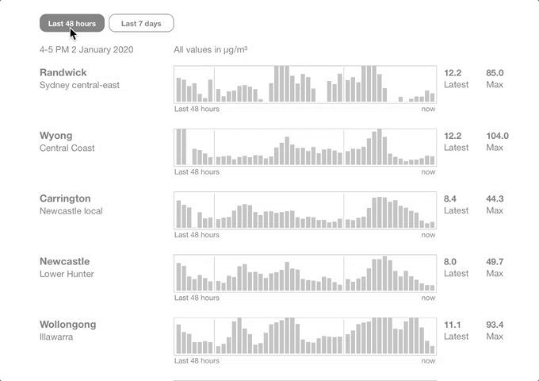Open the Carrington bar chart
The height and width of the screenshot is (381, 539).
[305, 210]
